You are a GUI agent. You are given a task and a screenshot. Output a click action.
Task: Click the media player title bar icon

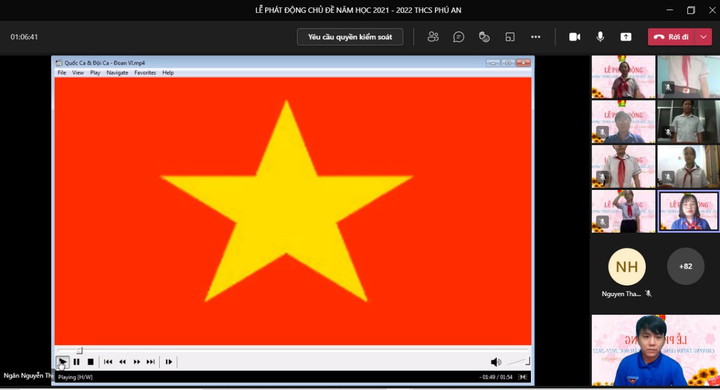[59, 63]
